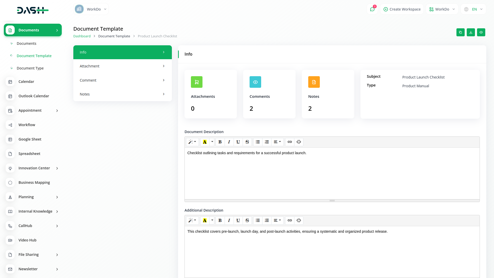Click the Create Workspace button
The height and width of the screenshot is (278, 494).
pyautogui.click(x=402, y=9)
